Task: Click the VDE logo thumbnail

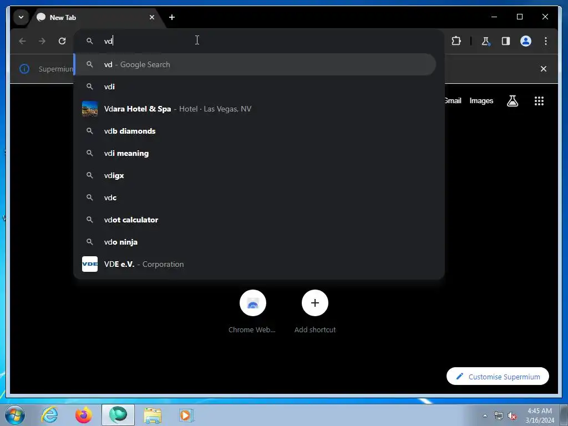Action: pos(90,264)
